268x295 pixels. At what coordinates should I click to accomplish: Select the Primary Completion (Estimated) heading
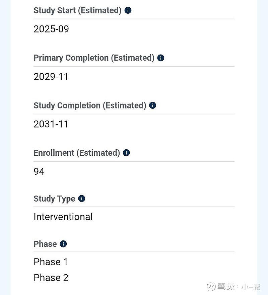coord(94,58)
